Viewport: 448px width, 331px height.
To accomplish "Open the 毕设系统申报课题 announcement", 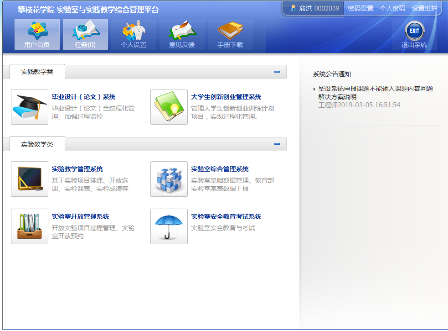I will pyautogui.click(x=376, y=93).
